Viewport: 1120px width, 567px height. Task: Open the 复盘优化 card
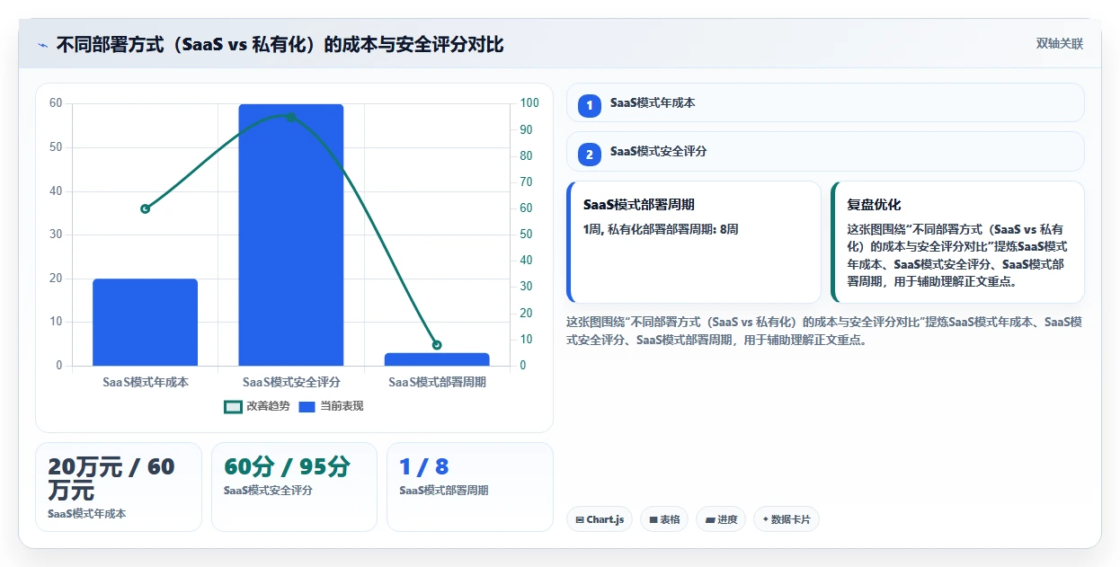tap(957, 243)
